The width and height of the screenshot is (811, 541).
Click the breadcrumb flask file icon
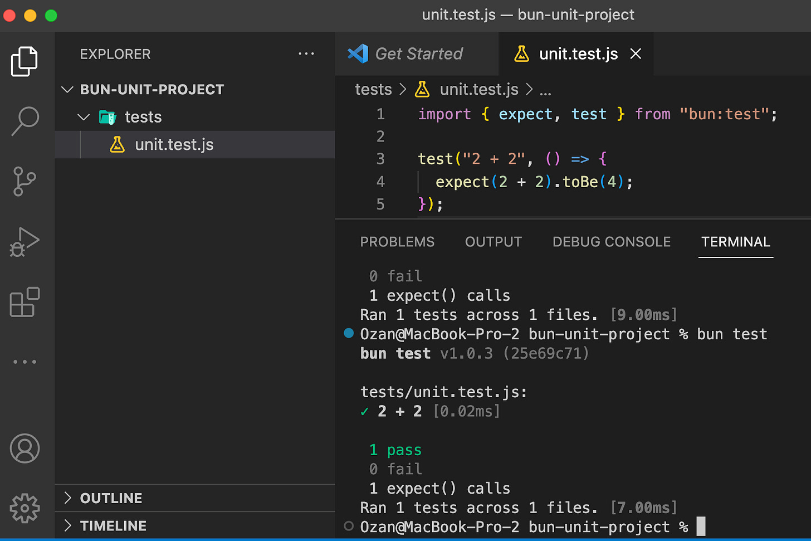[422, 89]
